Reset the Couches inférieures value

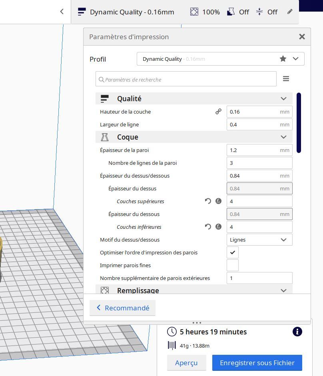coord(208,227)
